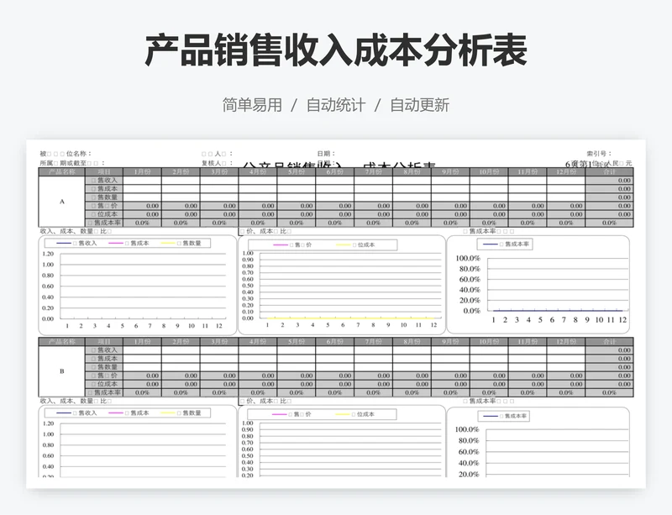Select the 12月份 column header in product A table
This screenshot has width=672, height=515.
[565, 172]
